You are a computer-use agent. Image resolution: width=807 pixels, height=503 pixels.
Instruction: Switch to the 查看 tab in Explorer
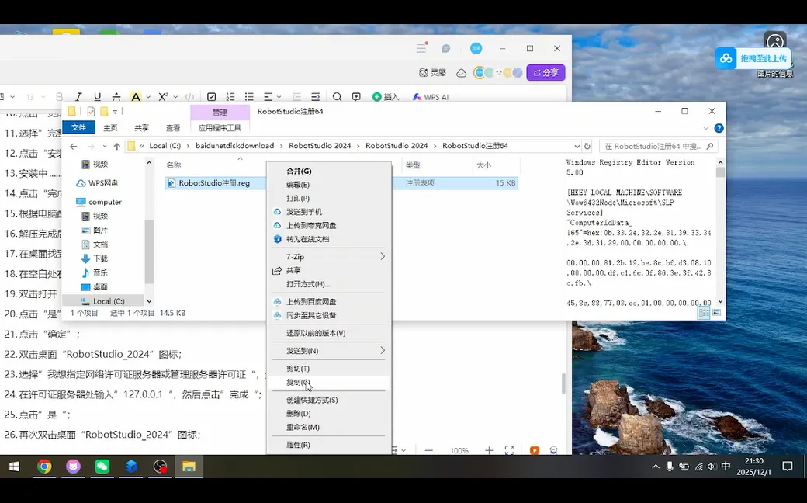tap(171, 127)
